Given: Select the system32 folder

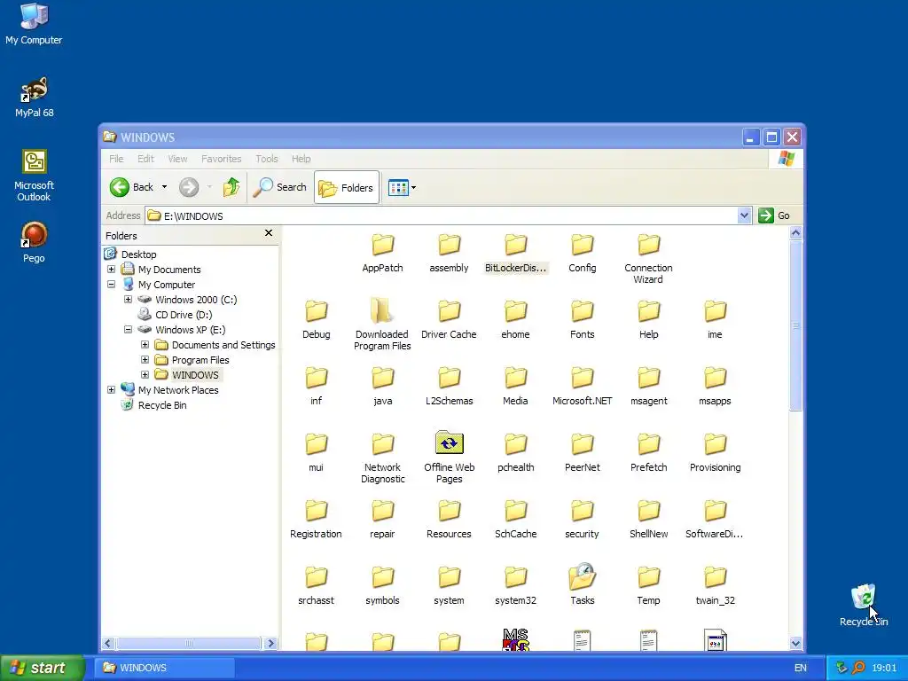Looking at the screenshot, I should click(x=515, y=586).
